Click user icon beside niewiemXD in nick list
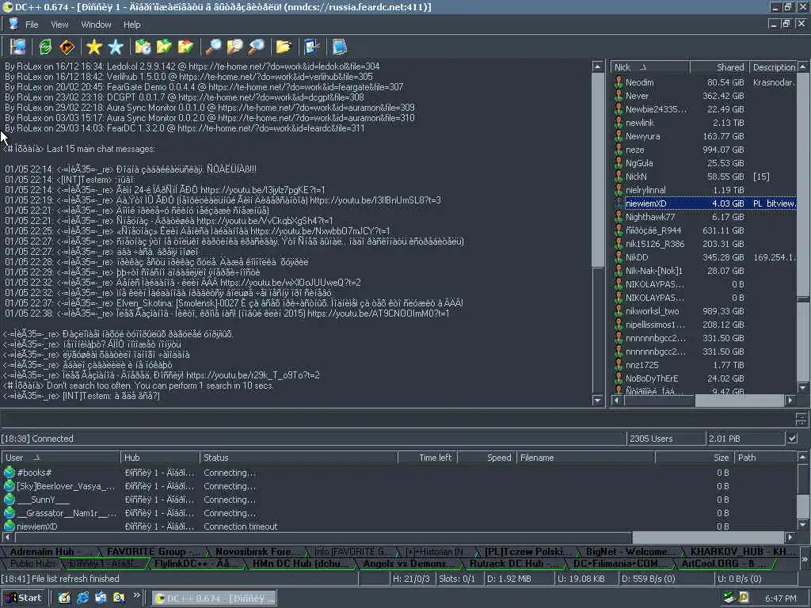 (618, 203)
